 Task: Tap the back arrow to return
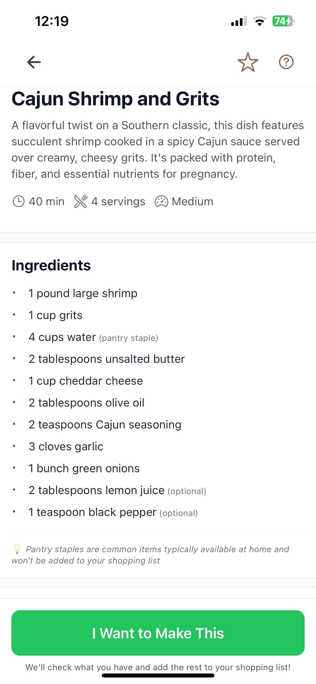[x=33, y=62]
